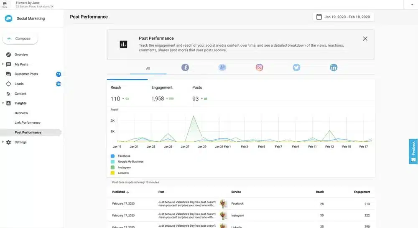Open the Feedback side button
418x228 pixels.
click(413, 151)
